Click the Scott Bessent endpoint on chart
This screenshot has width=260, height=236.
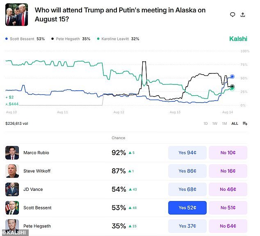tap(232, 76)
